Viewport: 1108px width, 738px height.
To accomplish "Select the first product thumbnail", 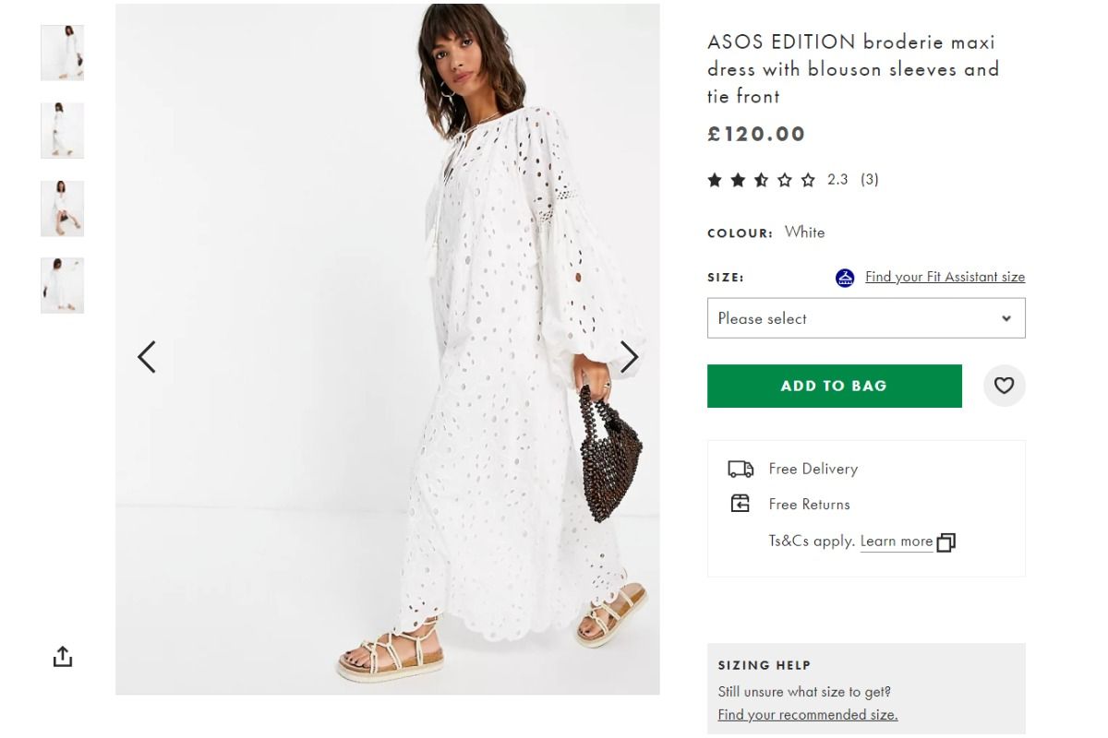I will pyautogui.click(x=63, y=53).
